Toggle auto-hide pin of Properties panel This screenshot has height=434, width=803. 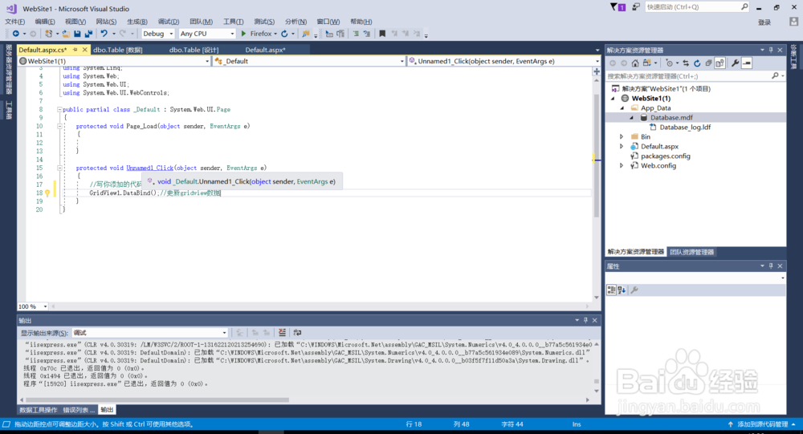771,266
